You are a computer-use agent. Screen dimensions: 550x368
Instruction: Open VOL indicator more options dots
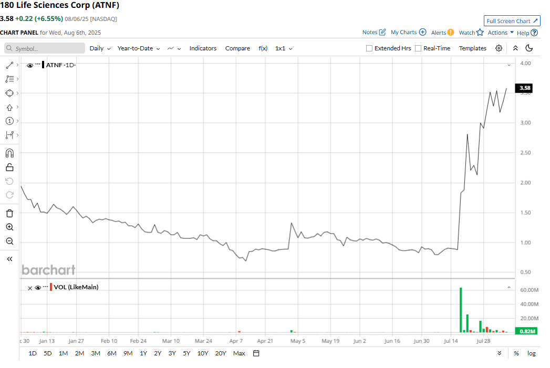tap(45, 286)
